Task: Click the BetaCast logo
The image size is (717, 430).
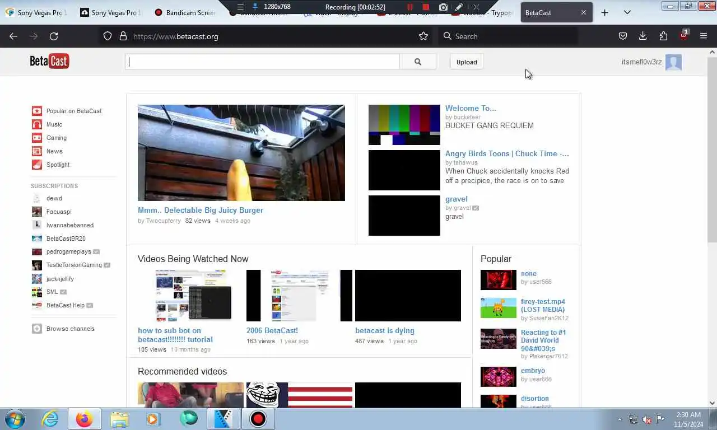Action: (x=49, y=61)
